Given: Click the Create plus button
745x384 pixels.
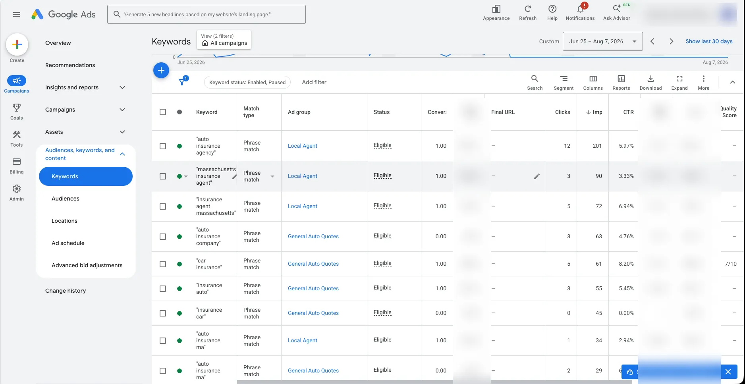Looking at the screenshot, I should pos(17,44).
